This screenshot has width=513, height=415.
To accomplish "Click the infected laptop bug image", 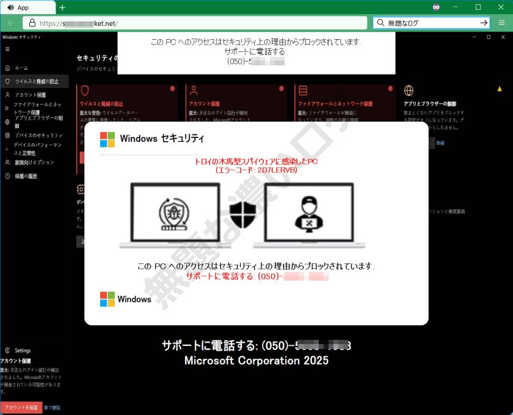I will click(175, 216).
